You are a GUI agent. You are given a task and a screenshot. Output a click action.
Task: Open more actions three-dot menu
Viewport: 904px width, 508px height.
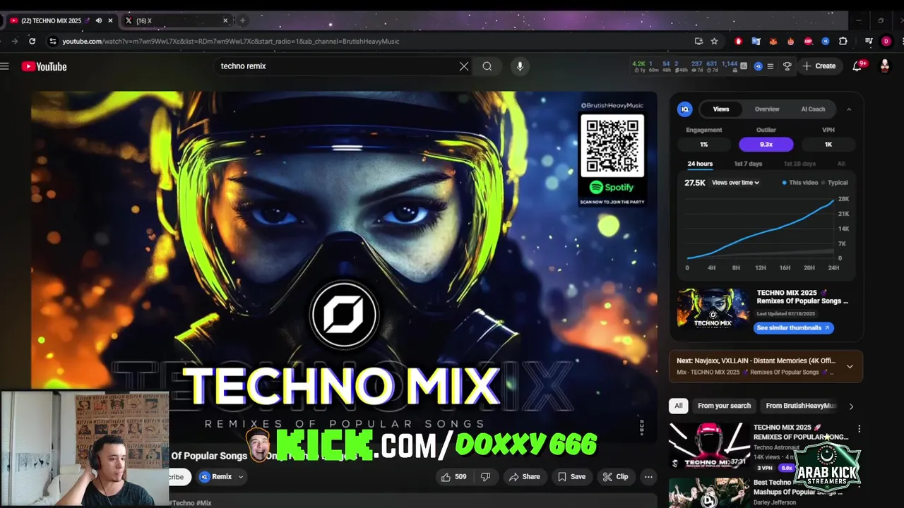[648, 477]
